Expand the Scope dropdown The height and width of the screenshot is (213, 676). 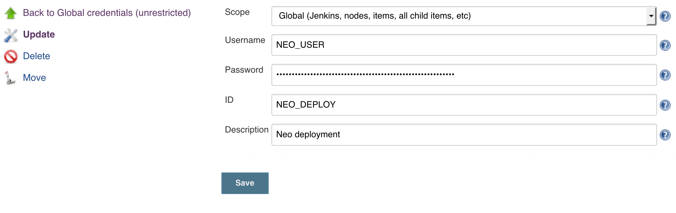[x=464, y=16]
